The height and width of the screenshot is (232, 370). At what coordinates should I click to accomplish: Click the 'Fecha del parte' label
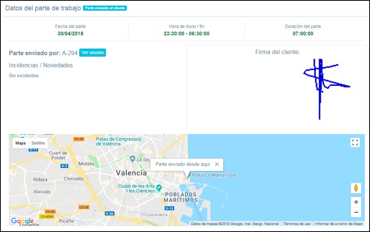point(70,26)
